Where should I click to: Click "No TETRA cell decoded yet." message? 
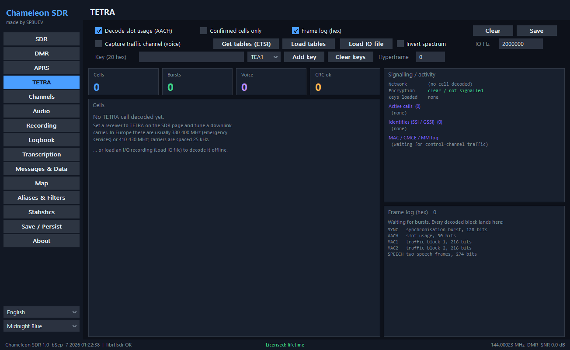[129, 117]
